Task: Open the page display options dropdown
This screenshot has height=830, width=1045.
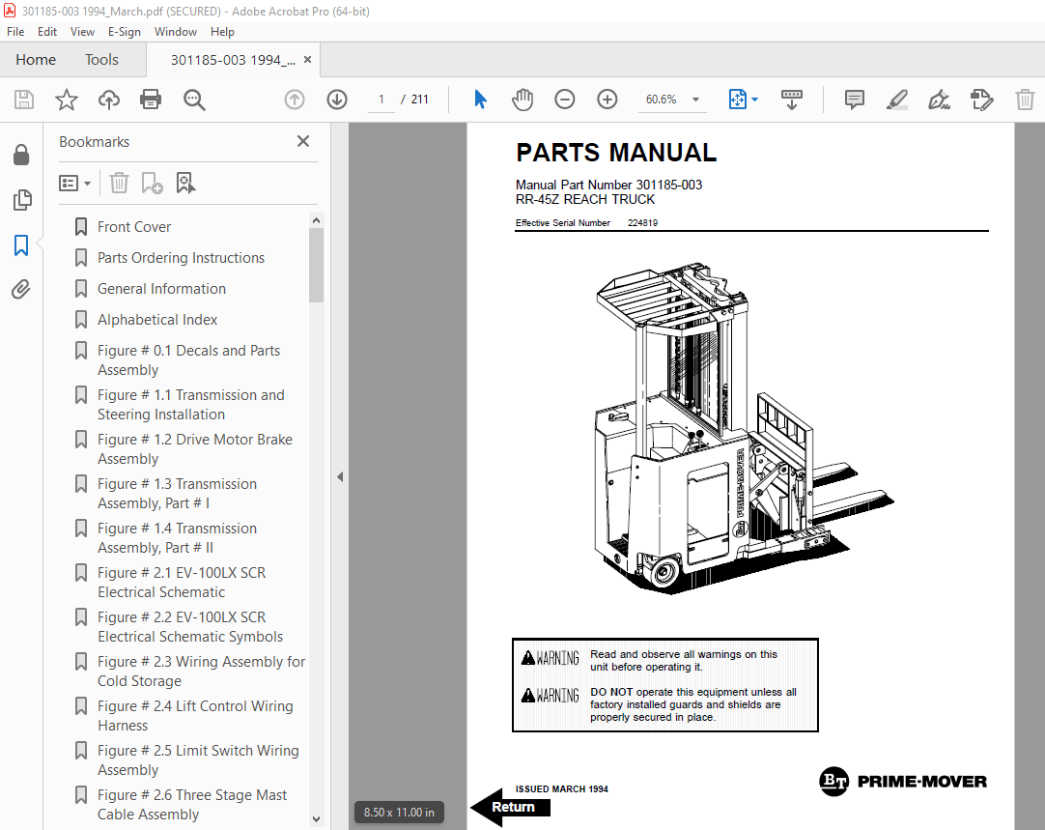Action: (754, 100)
